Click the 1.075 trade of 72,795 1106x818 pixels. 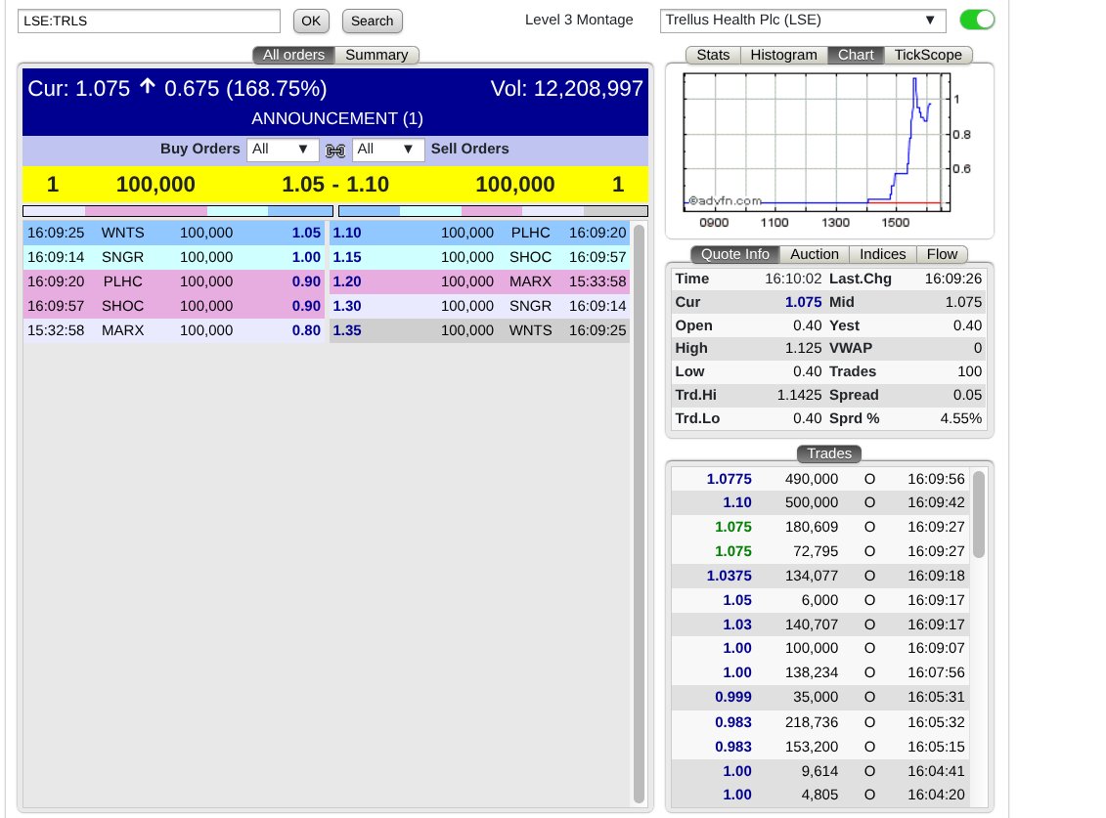point(820,551)
